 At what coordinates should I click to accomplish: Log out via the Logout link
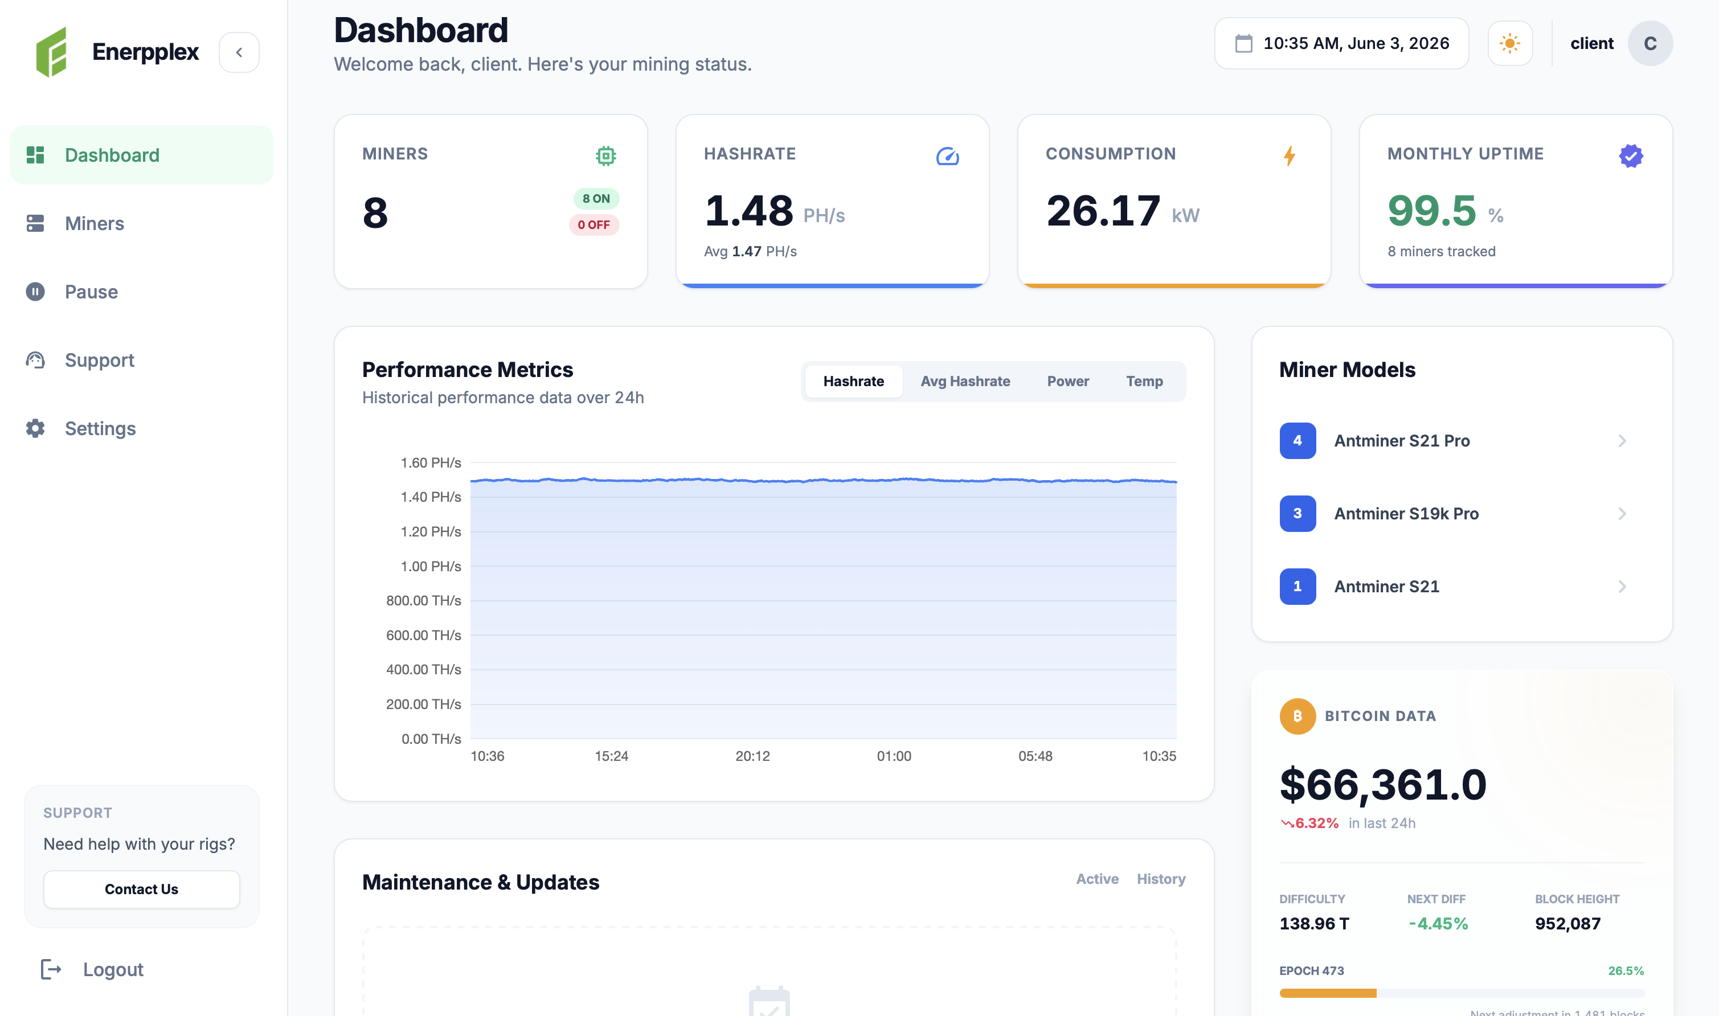[x=113, y=969]
